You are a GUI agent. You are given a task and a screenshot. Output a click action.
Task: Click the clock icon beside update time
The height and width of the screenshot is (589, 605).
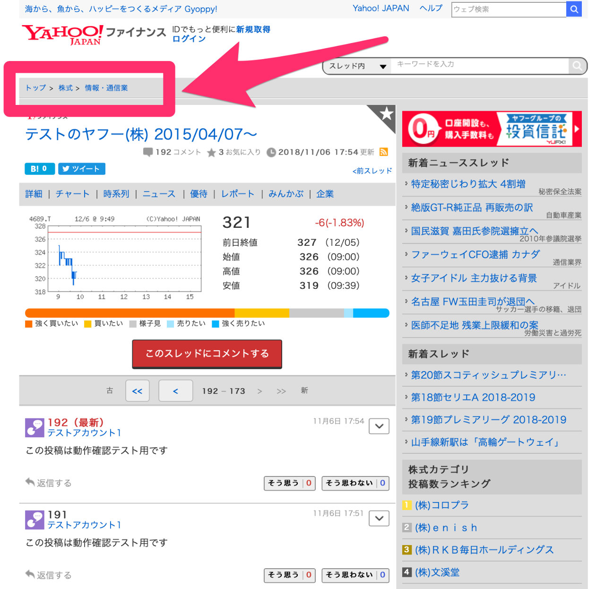(x=271, y=152)
